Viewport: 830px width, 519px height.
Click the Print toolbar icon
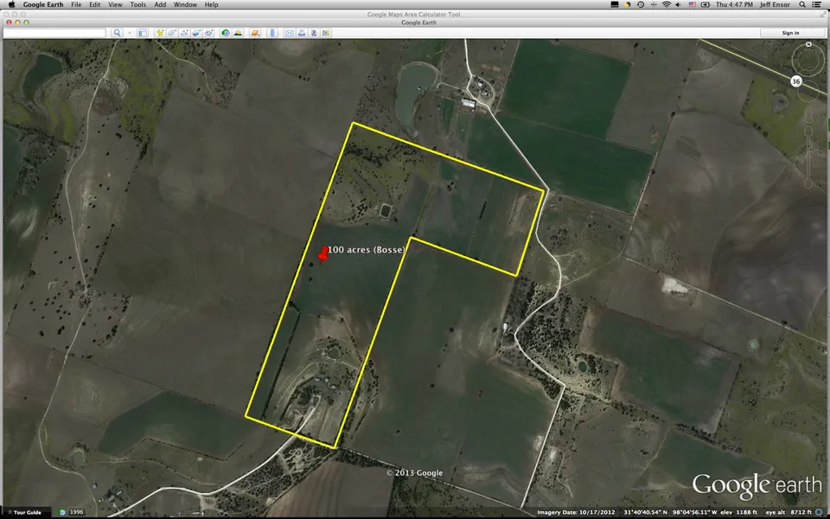302,33
